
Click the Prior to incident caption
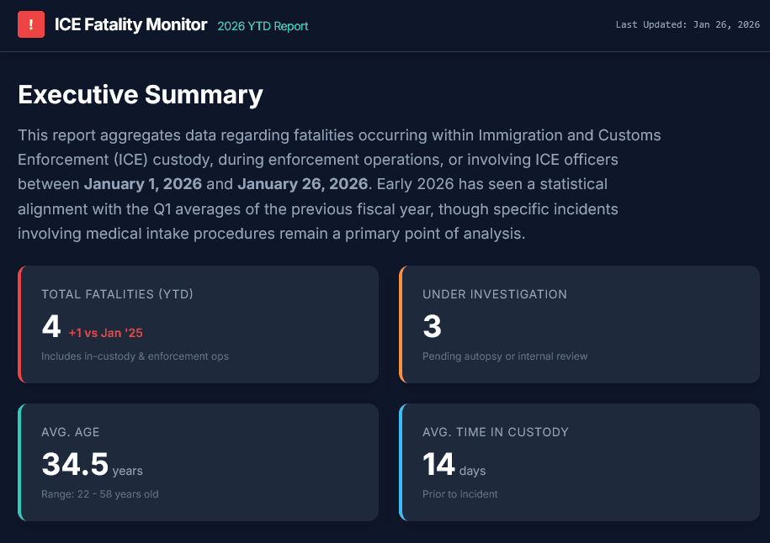click(x=459, y=494)
